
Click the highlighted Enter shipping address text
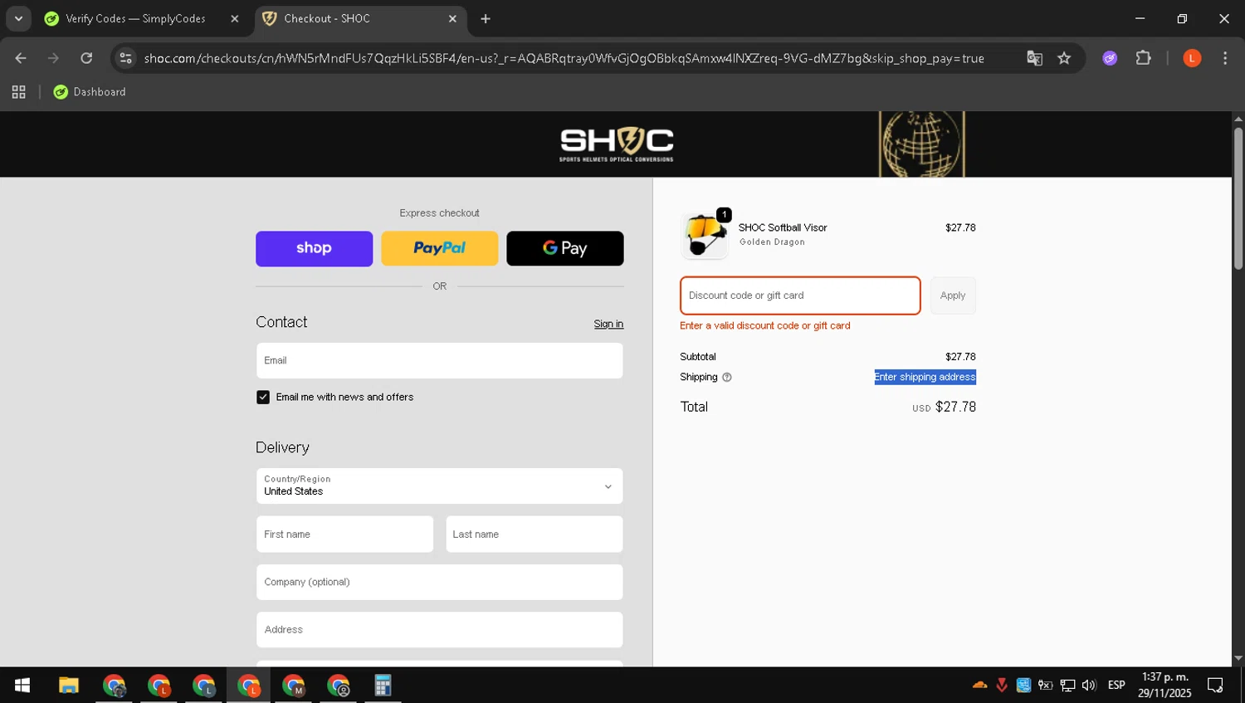[925, 377]
